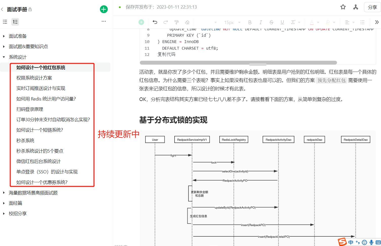
Task: Toggle underline formatting
Action: coord(282,22)
